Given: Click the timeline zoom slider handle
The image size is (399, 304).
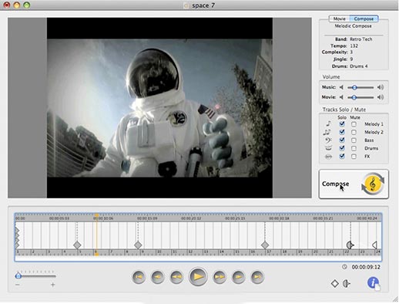Looking at the screenshot, I should pos(18,275).
